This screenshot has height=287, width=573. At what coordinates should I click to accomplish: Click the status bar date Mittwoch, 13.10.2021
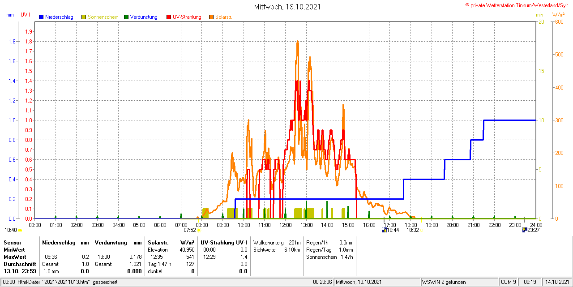pos(359,282)
